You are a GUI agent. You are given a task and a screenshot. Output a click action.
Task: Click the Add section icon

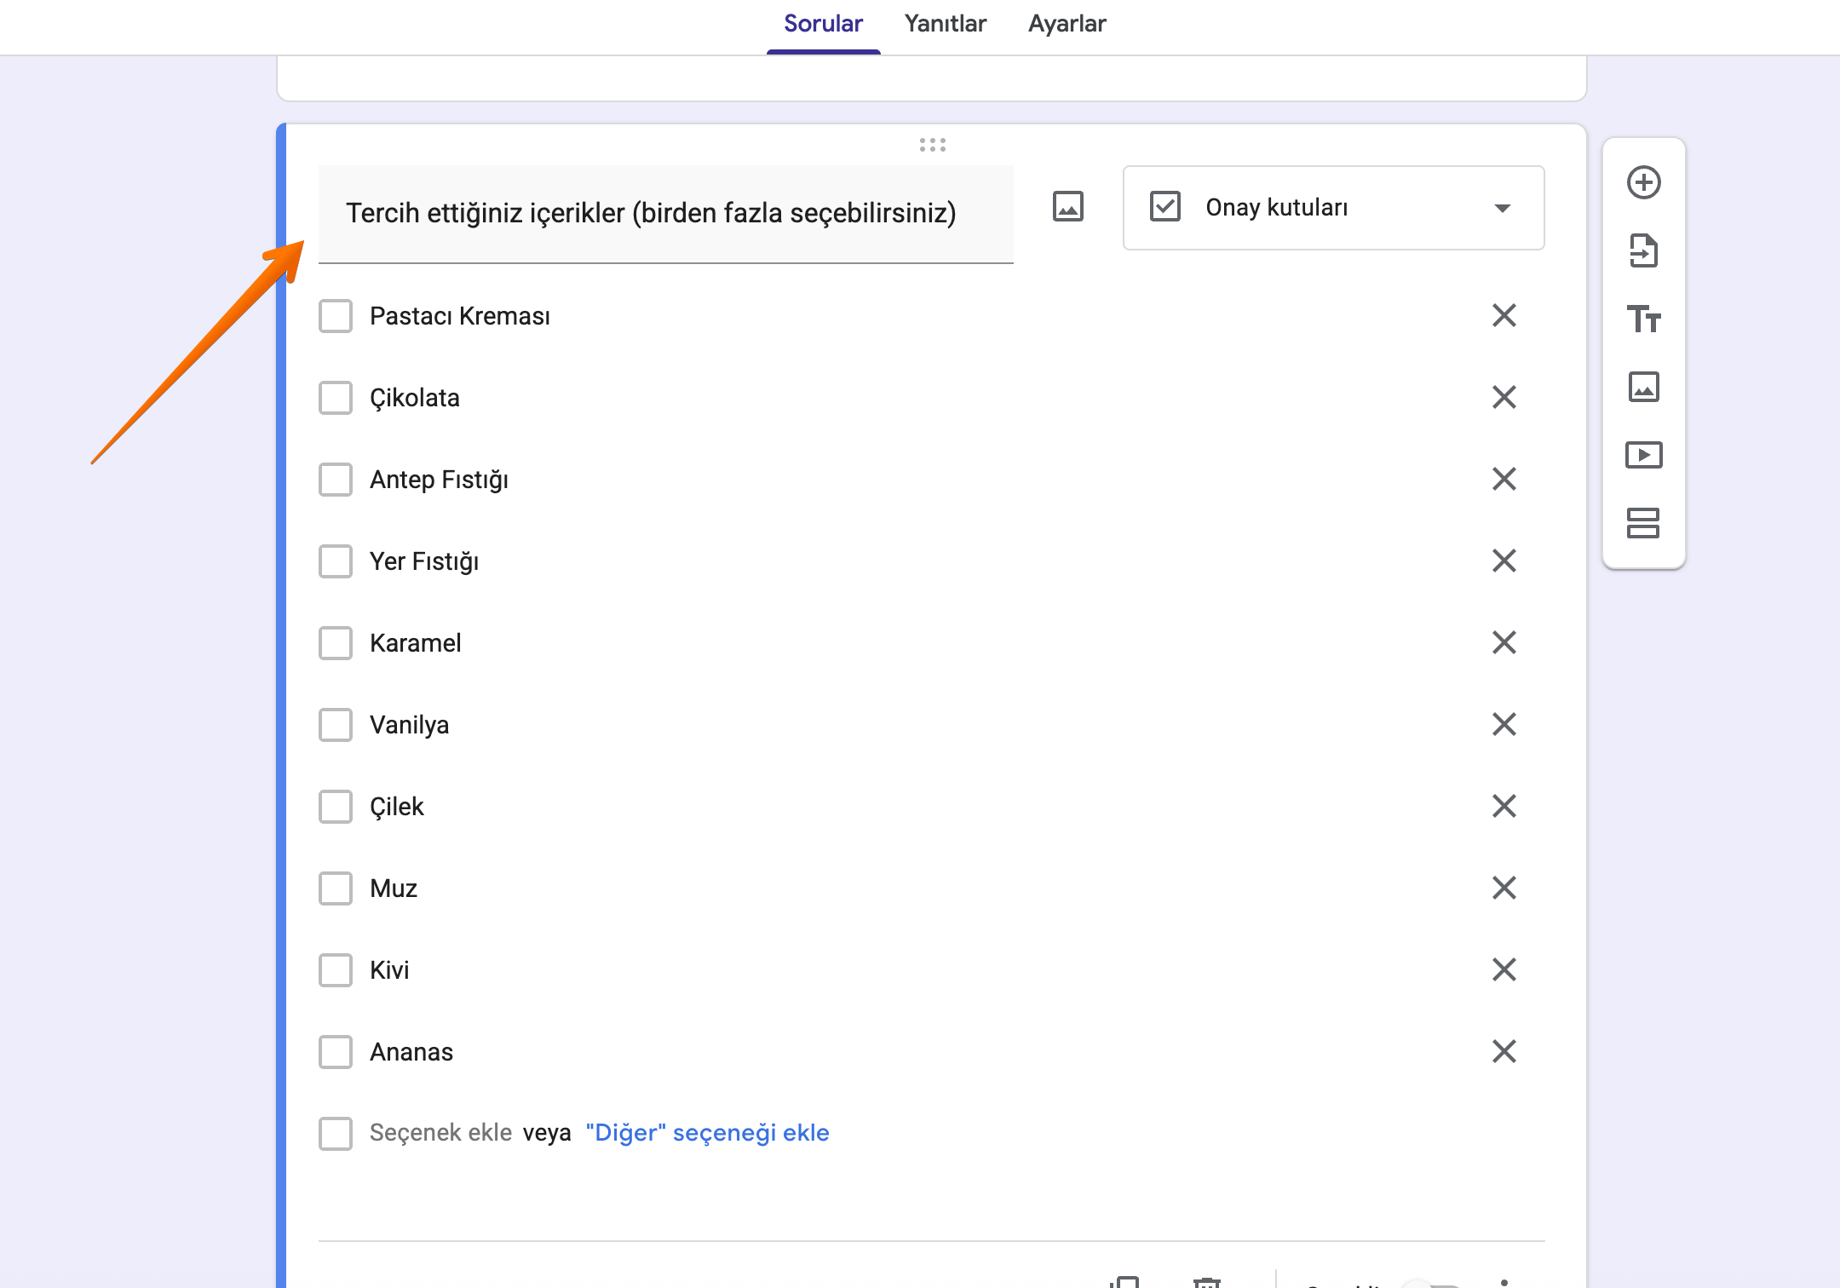[x=1643, y=523]
